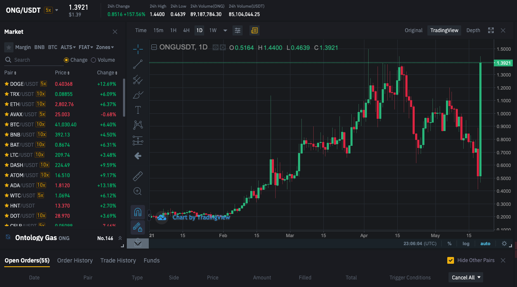Select the text annotation tool
Screen dimensions: 517x287
click(x=138, y=110)
